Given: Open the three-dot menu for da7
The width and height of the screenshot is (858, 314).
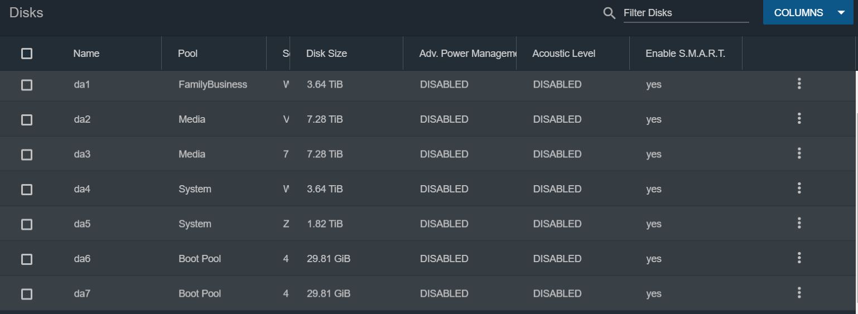Looking at the screenshot, I should pyautogui.click(x=799, y=292).
